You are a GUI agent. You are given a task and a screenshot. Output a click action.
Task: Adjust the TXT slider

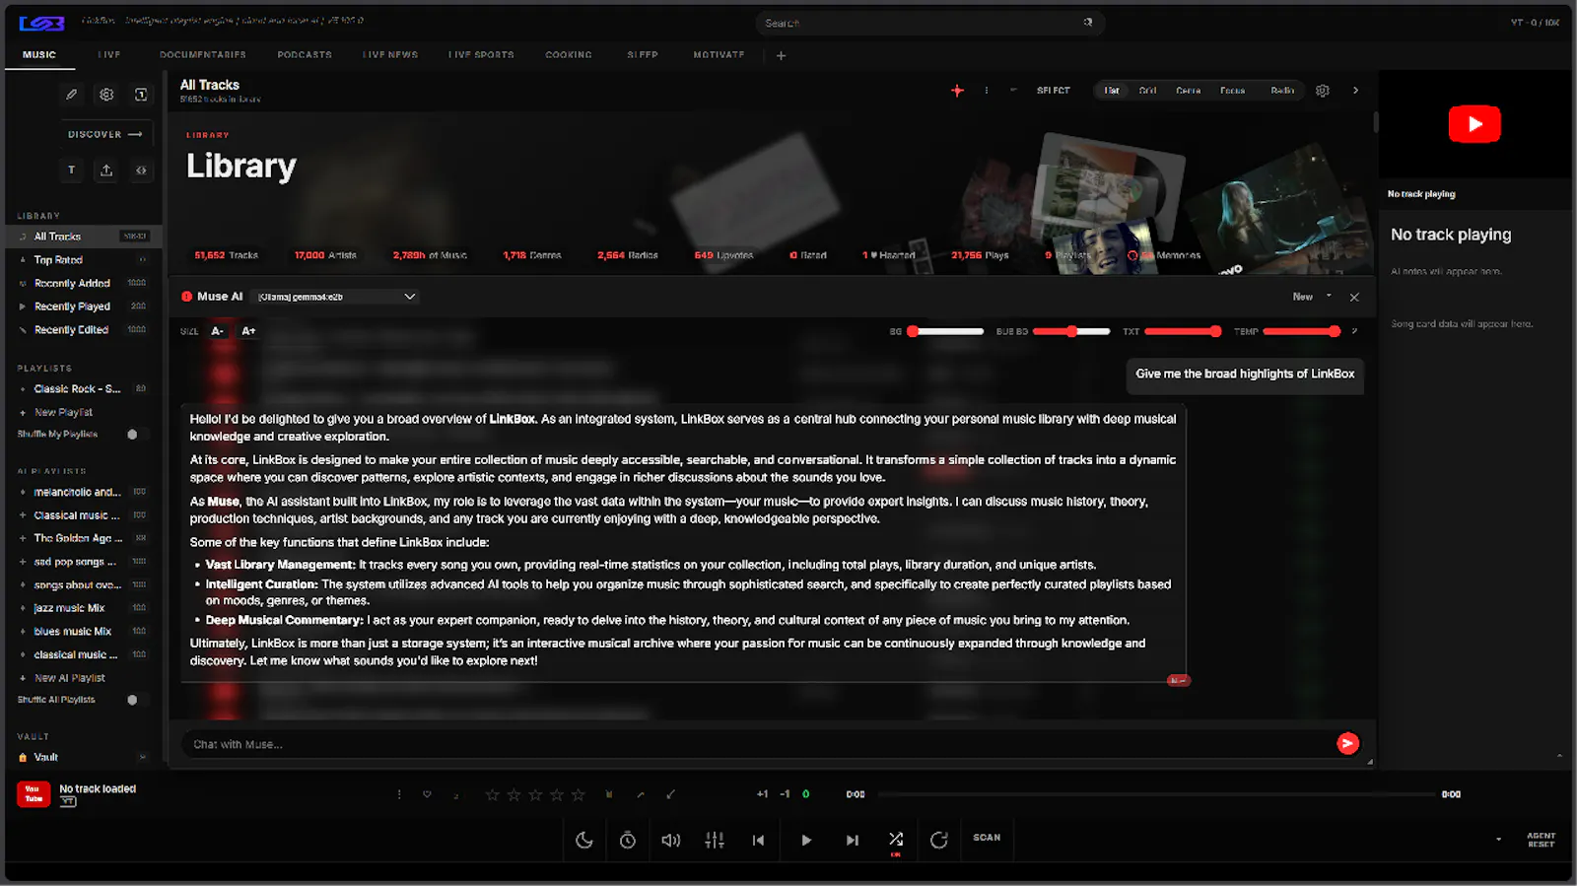[1183, 332]
